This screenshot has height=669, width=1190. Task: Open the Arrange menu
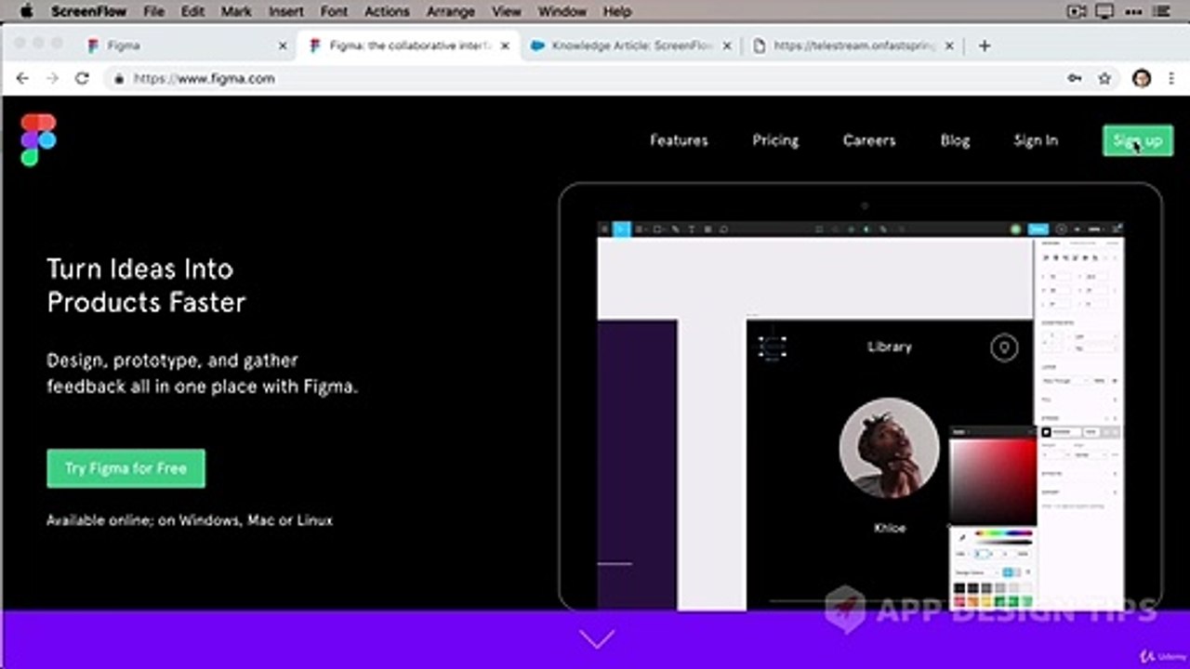451,11
